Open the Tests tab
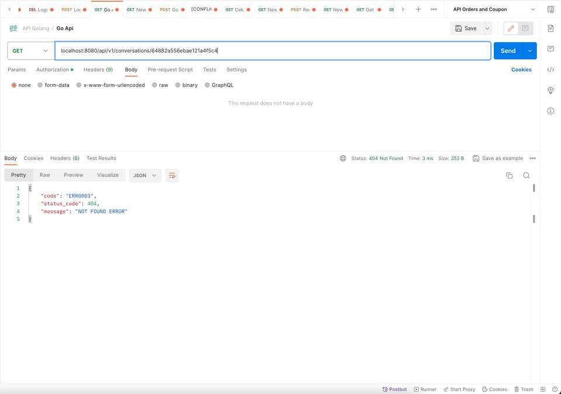 [210, 69]
